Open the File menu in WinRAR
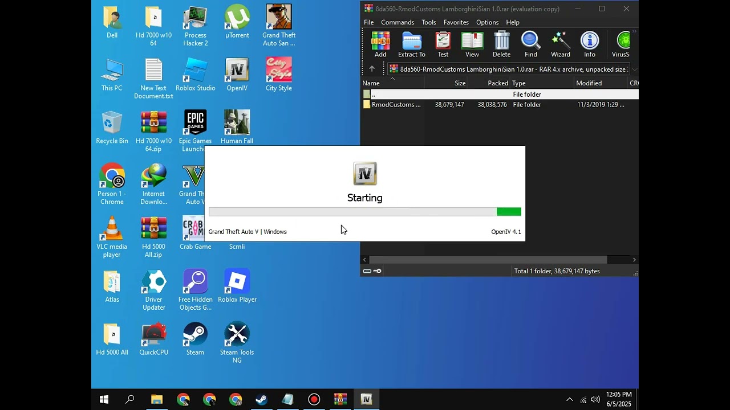730x410 pixels. tap(369, 22)
